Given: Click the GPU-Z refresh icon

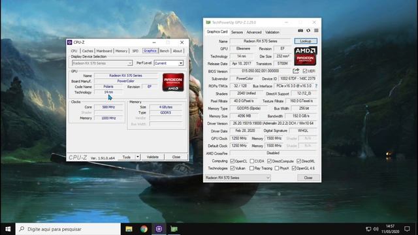Looking at the screenshot, I should [308, 31].
